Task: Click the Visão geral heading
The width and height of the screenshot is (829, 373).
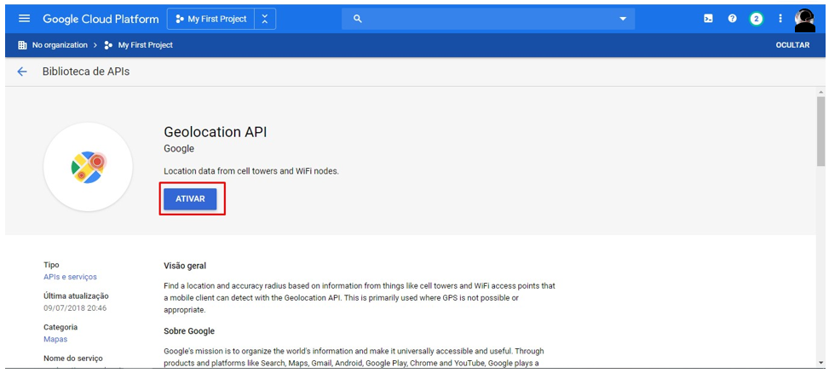Action: coord(185,266)
